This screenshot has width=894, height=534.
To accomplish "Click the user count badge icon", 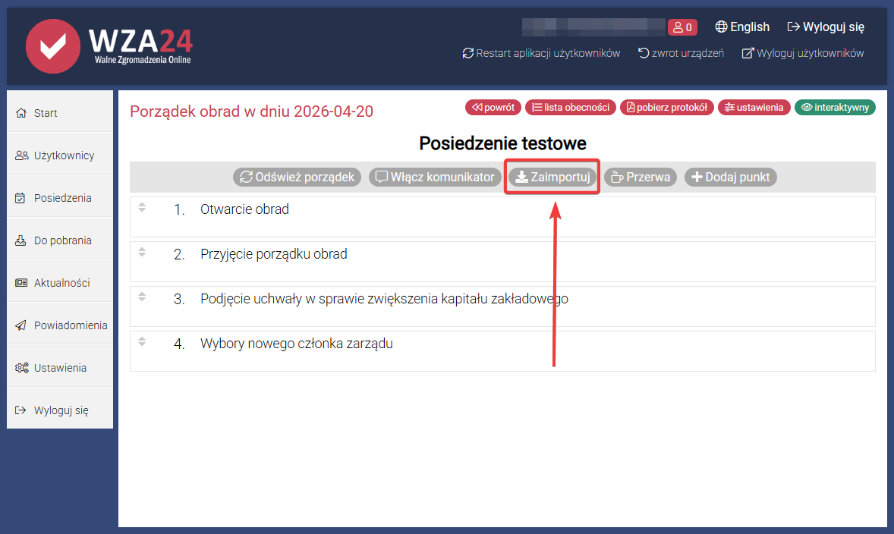I will [x=682, y=27].
